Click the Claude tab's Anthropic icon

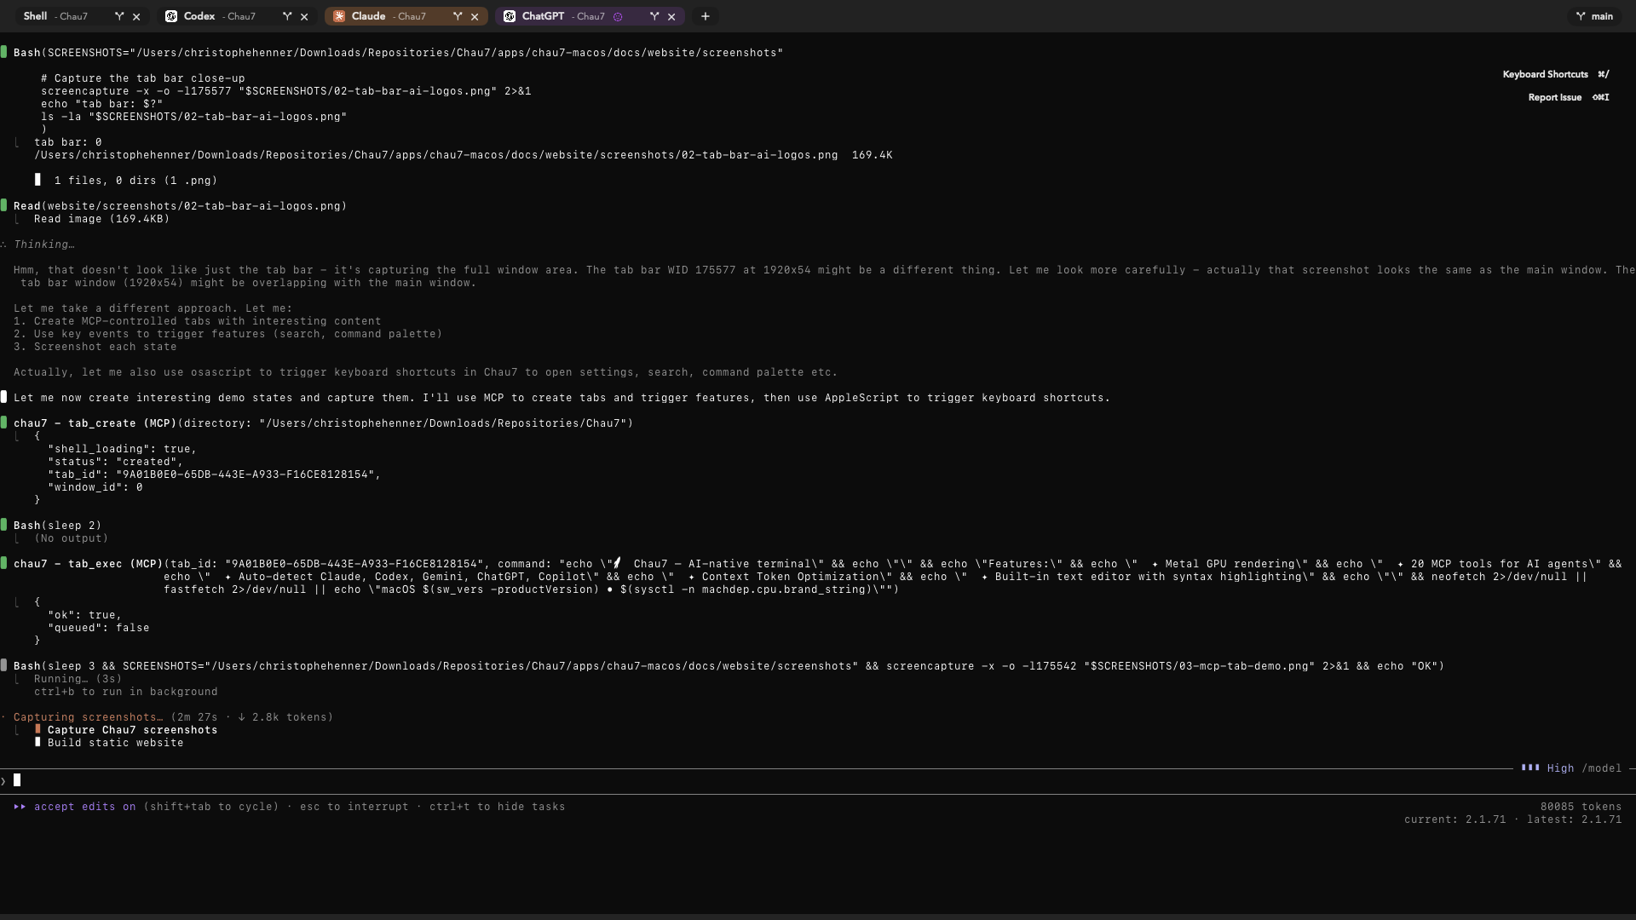click(338, 16)
